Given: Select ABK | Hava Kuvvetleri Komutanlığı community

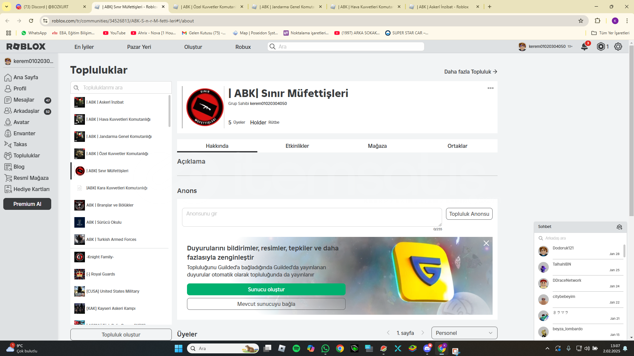Looking at the screenshot, I should [x=120, y=119].
